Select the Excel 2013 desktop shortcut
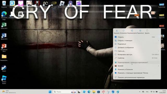Image resolution: width=167 pixels, height=94 pixels. (4, 26)
